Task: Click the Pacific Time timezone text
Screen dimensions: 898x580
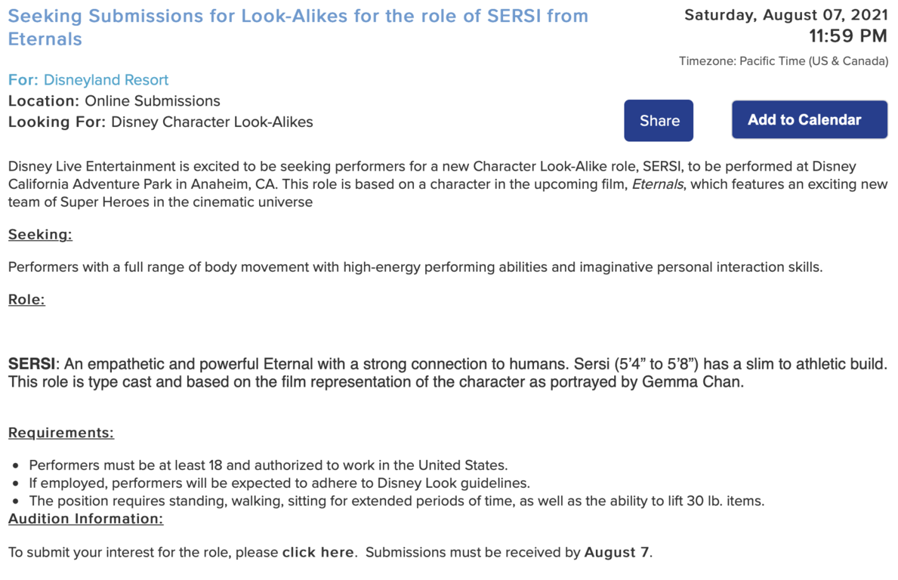Action: 783,61
